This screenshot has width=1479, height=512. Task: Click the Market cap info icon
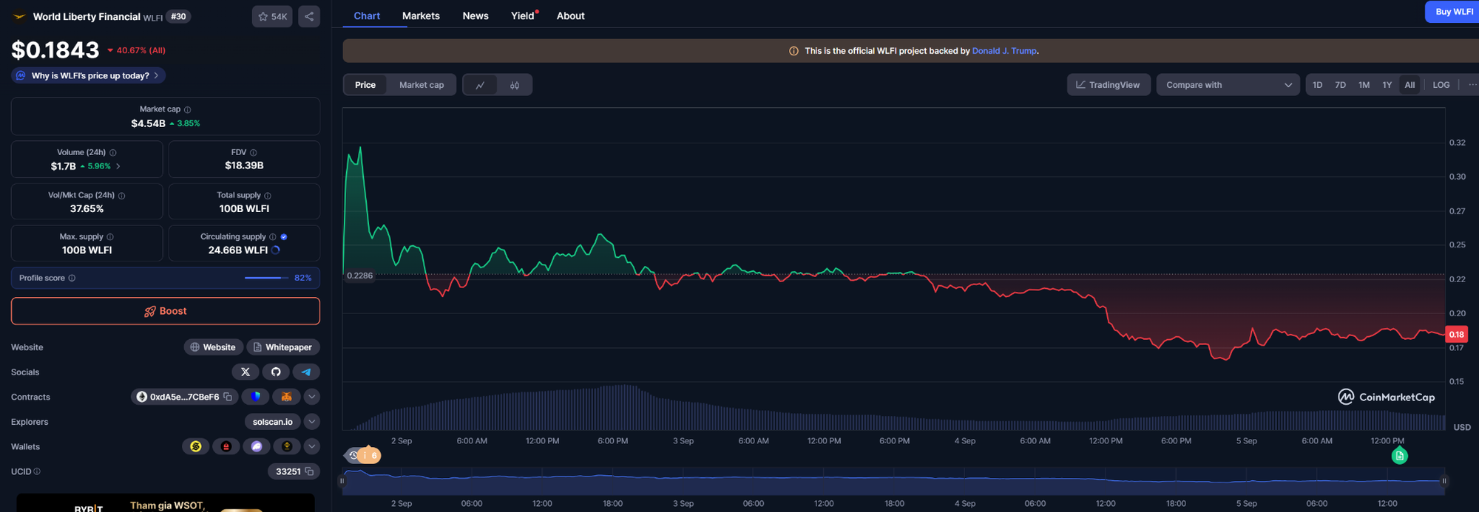tap(187, 109)
